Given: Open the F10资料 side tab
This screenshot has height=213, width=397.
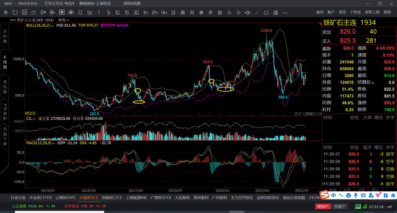Looking at the screenshot, I should point(5,109).
